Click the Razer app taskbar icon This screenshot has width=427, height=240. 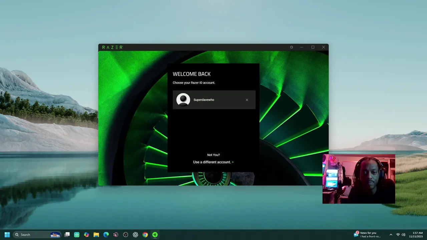point(155,235)
